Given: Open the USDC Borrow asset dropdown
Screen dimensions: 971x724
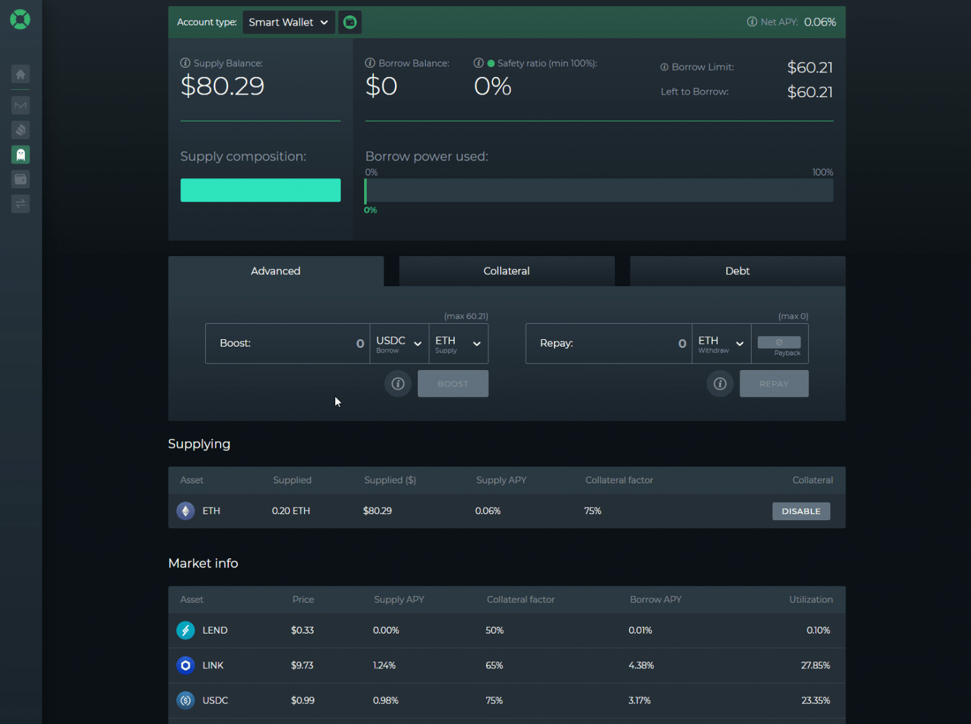Looking at the screenshot, I should point(399,344).
